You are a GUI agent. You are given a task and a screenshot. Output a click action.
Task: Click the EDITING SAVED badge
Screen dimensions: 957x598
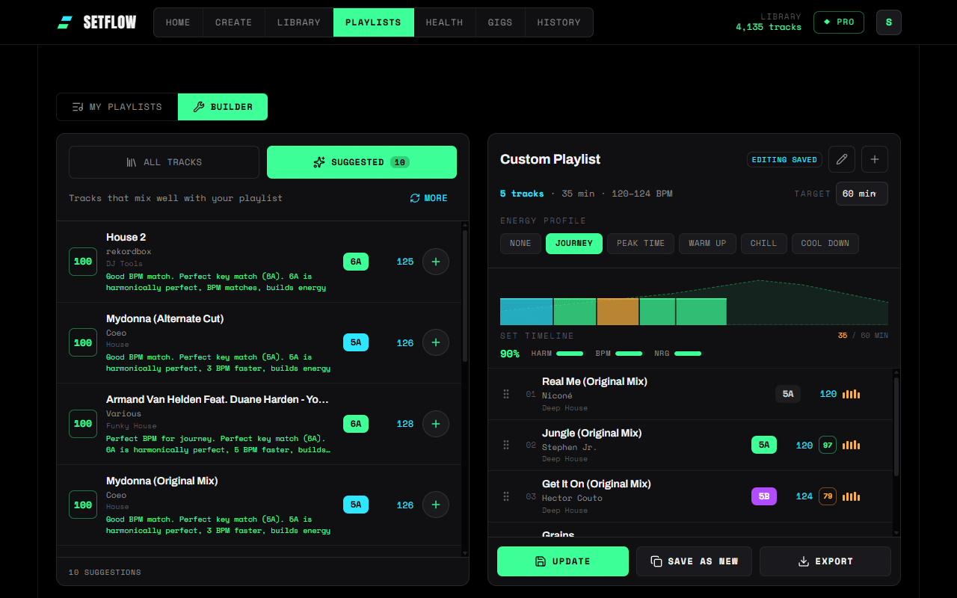(x=784, y=159)
